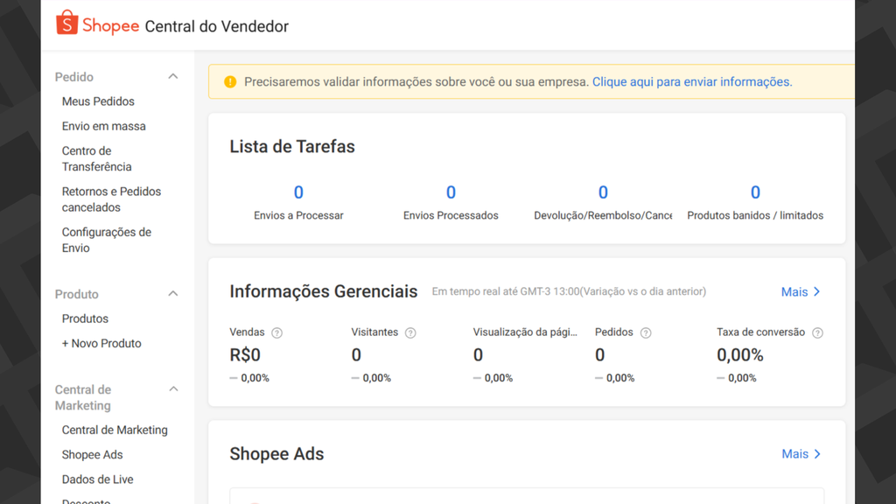This screenshot has width=896, height=504.
Task: Click the Shopee Ads card heading
Action: [x=276, y=454]
